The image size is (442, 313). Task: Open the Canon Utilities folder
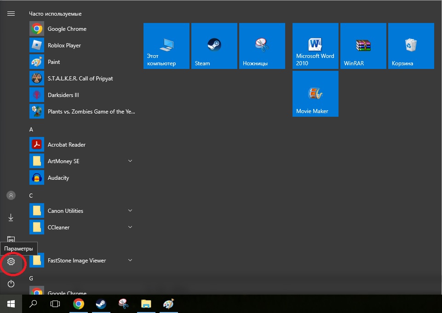coord(82,211)
